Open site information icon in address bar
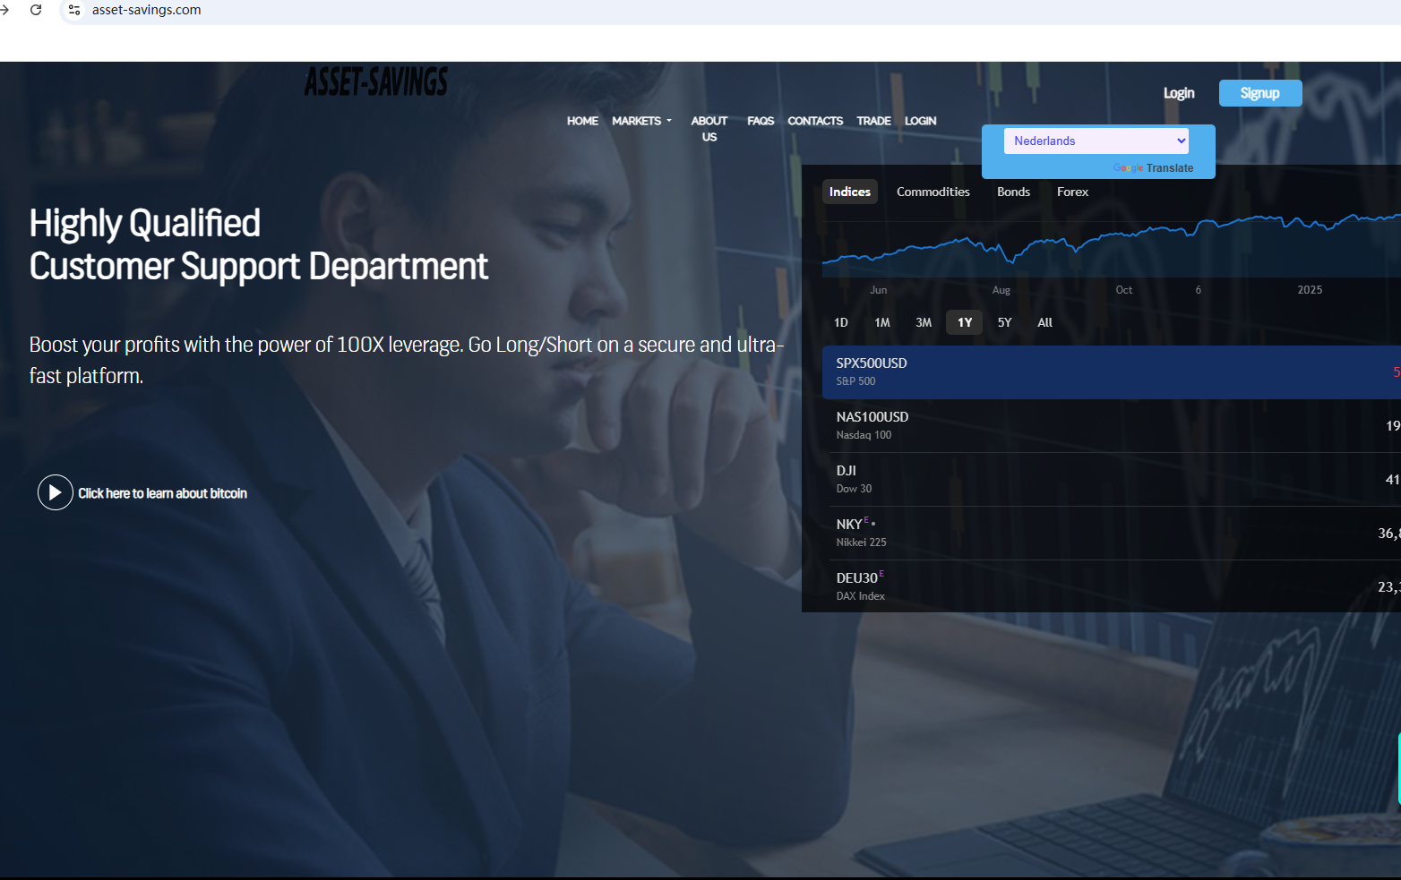1401x880 pixels. 74,10
